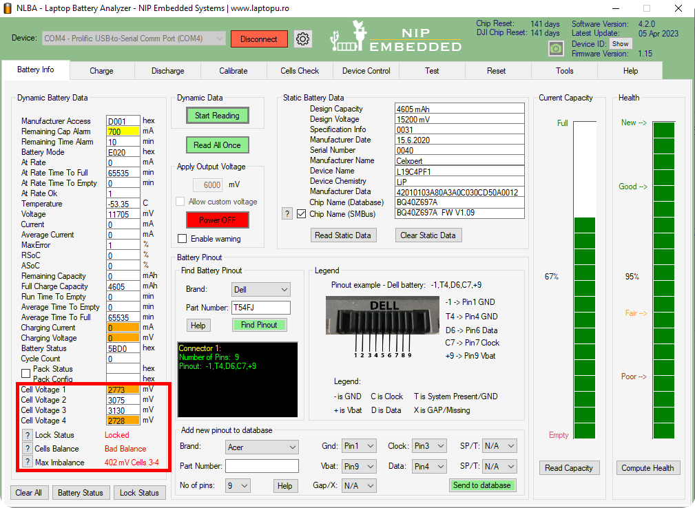
Task: Switch to the Discharge tab
Action: click(167, 71)
